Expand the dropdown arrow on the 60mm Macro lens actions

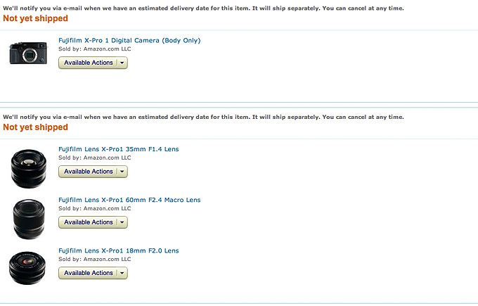pos(122,222)
